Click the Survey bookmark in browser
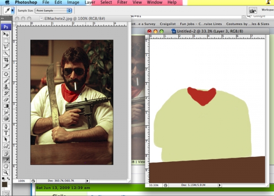Screen dimensions: 274x196 click(x=143, y=24)
